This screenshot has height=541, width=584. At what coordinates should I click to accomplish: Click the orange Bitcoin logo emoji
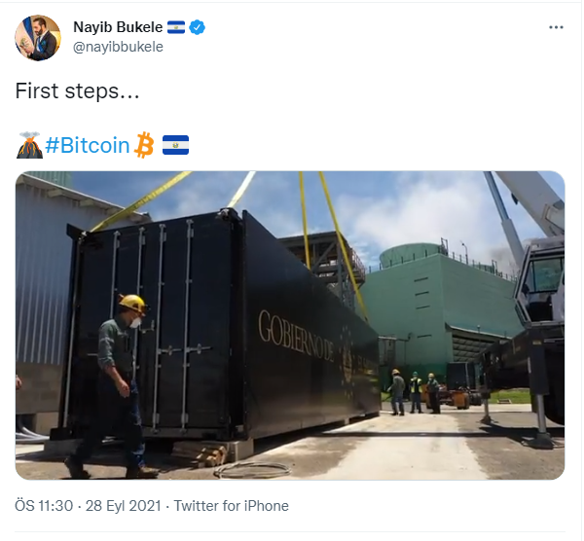point(145,146)
